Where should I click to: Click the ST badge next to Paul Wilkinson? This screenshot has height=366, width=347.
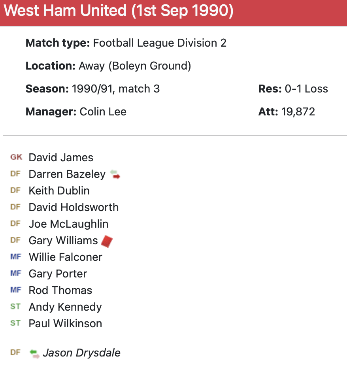coord(15,323)
